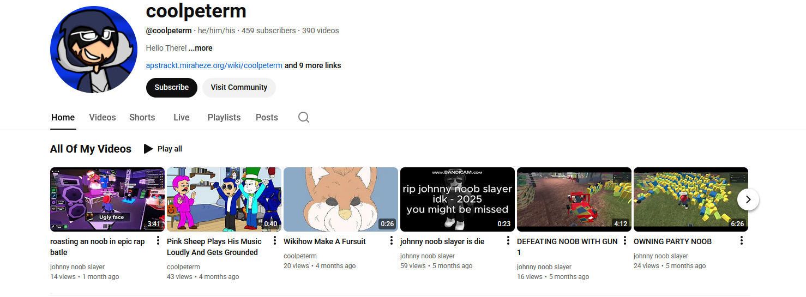Click title Pink Sheep Plays His Music Loudly
This screenshot has width=806, height=297.
pos(214,247)
